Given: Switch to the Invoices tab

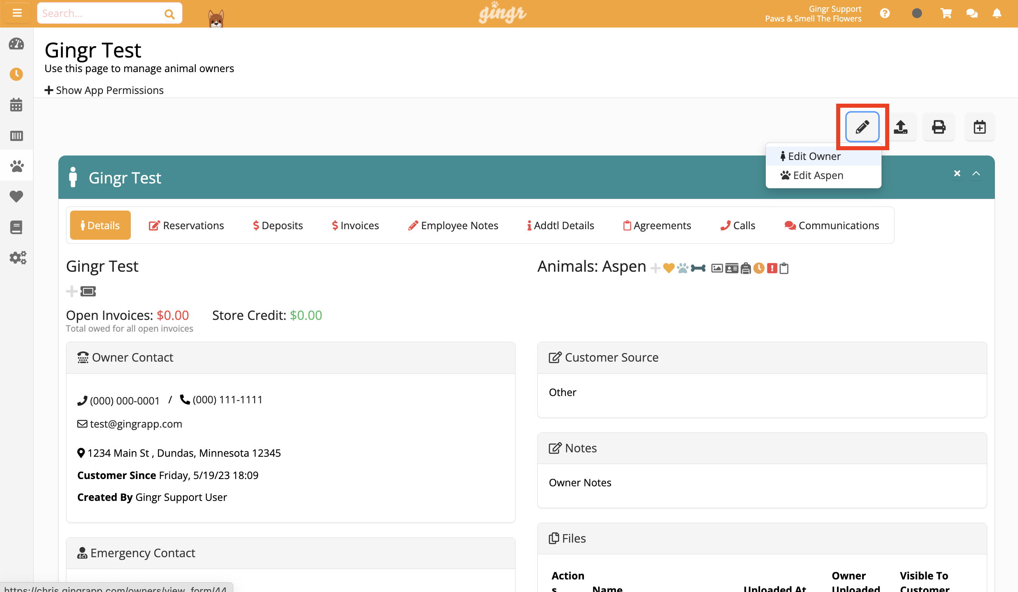Looking at the screenshot, I should coord(355,225).
